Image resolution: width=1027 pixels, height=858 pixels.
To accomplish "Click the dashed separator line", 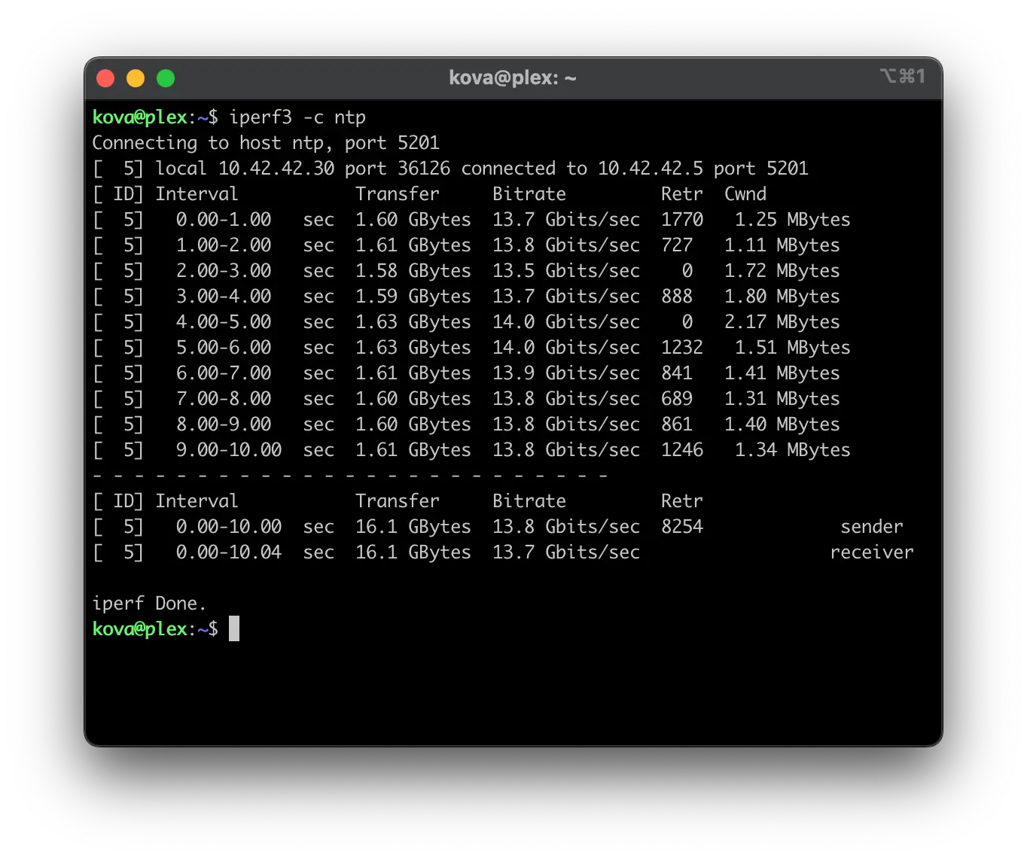I will pyautogui.click(x=350, y=476).
